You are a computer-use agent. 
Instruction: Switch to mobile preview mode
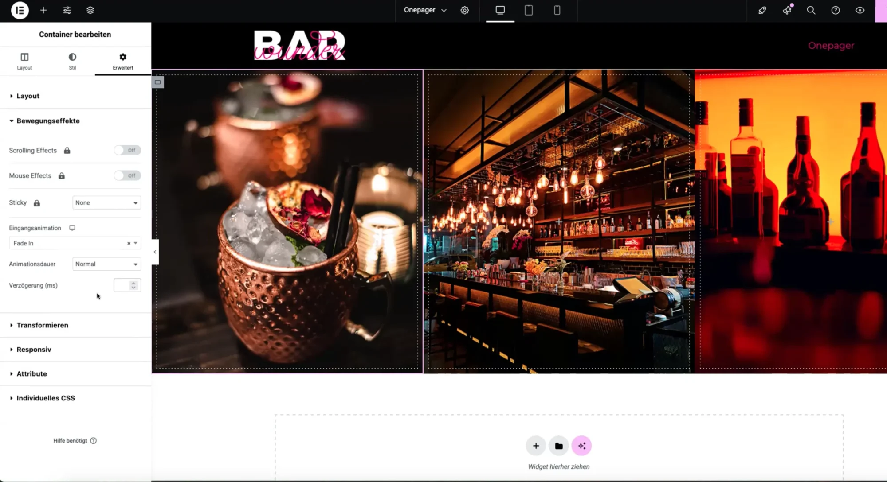coord(557,10)
